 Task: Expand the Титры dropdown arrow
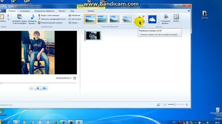[x=78, y=23]
